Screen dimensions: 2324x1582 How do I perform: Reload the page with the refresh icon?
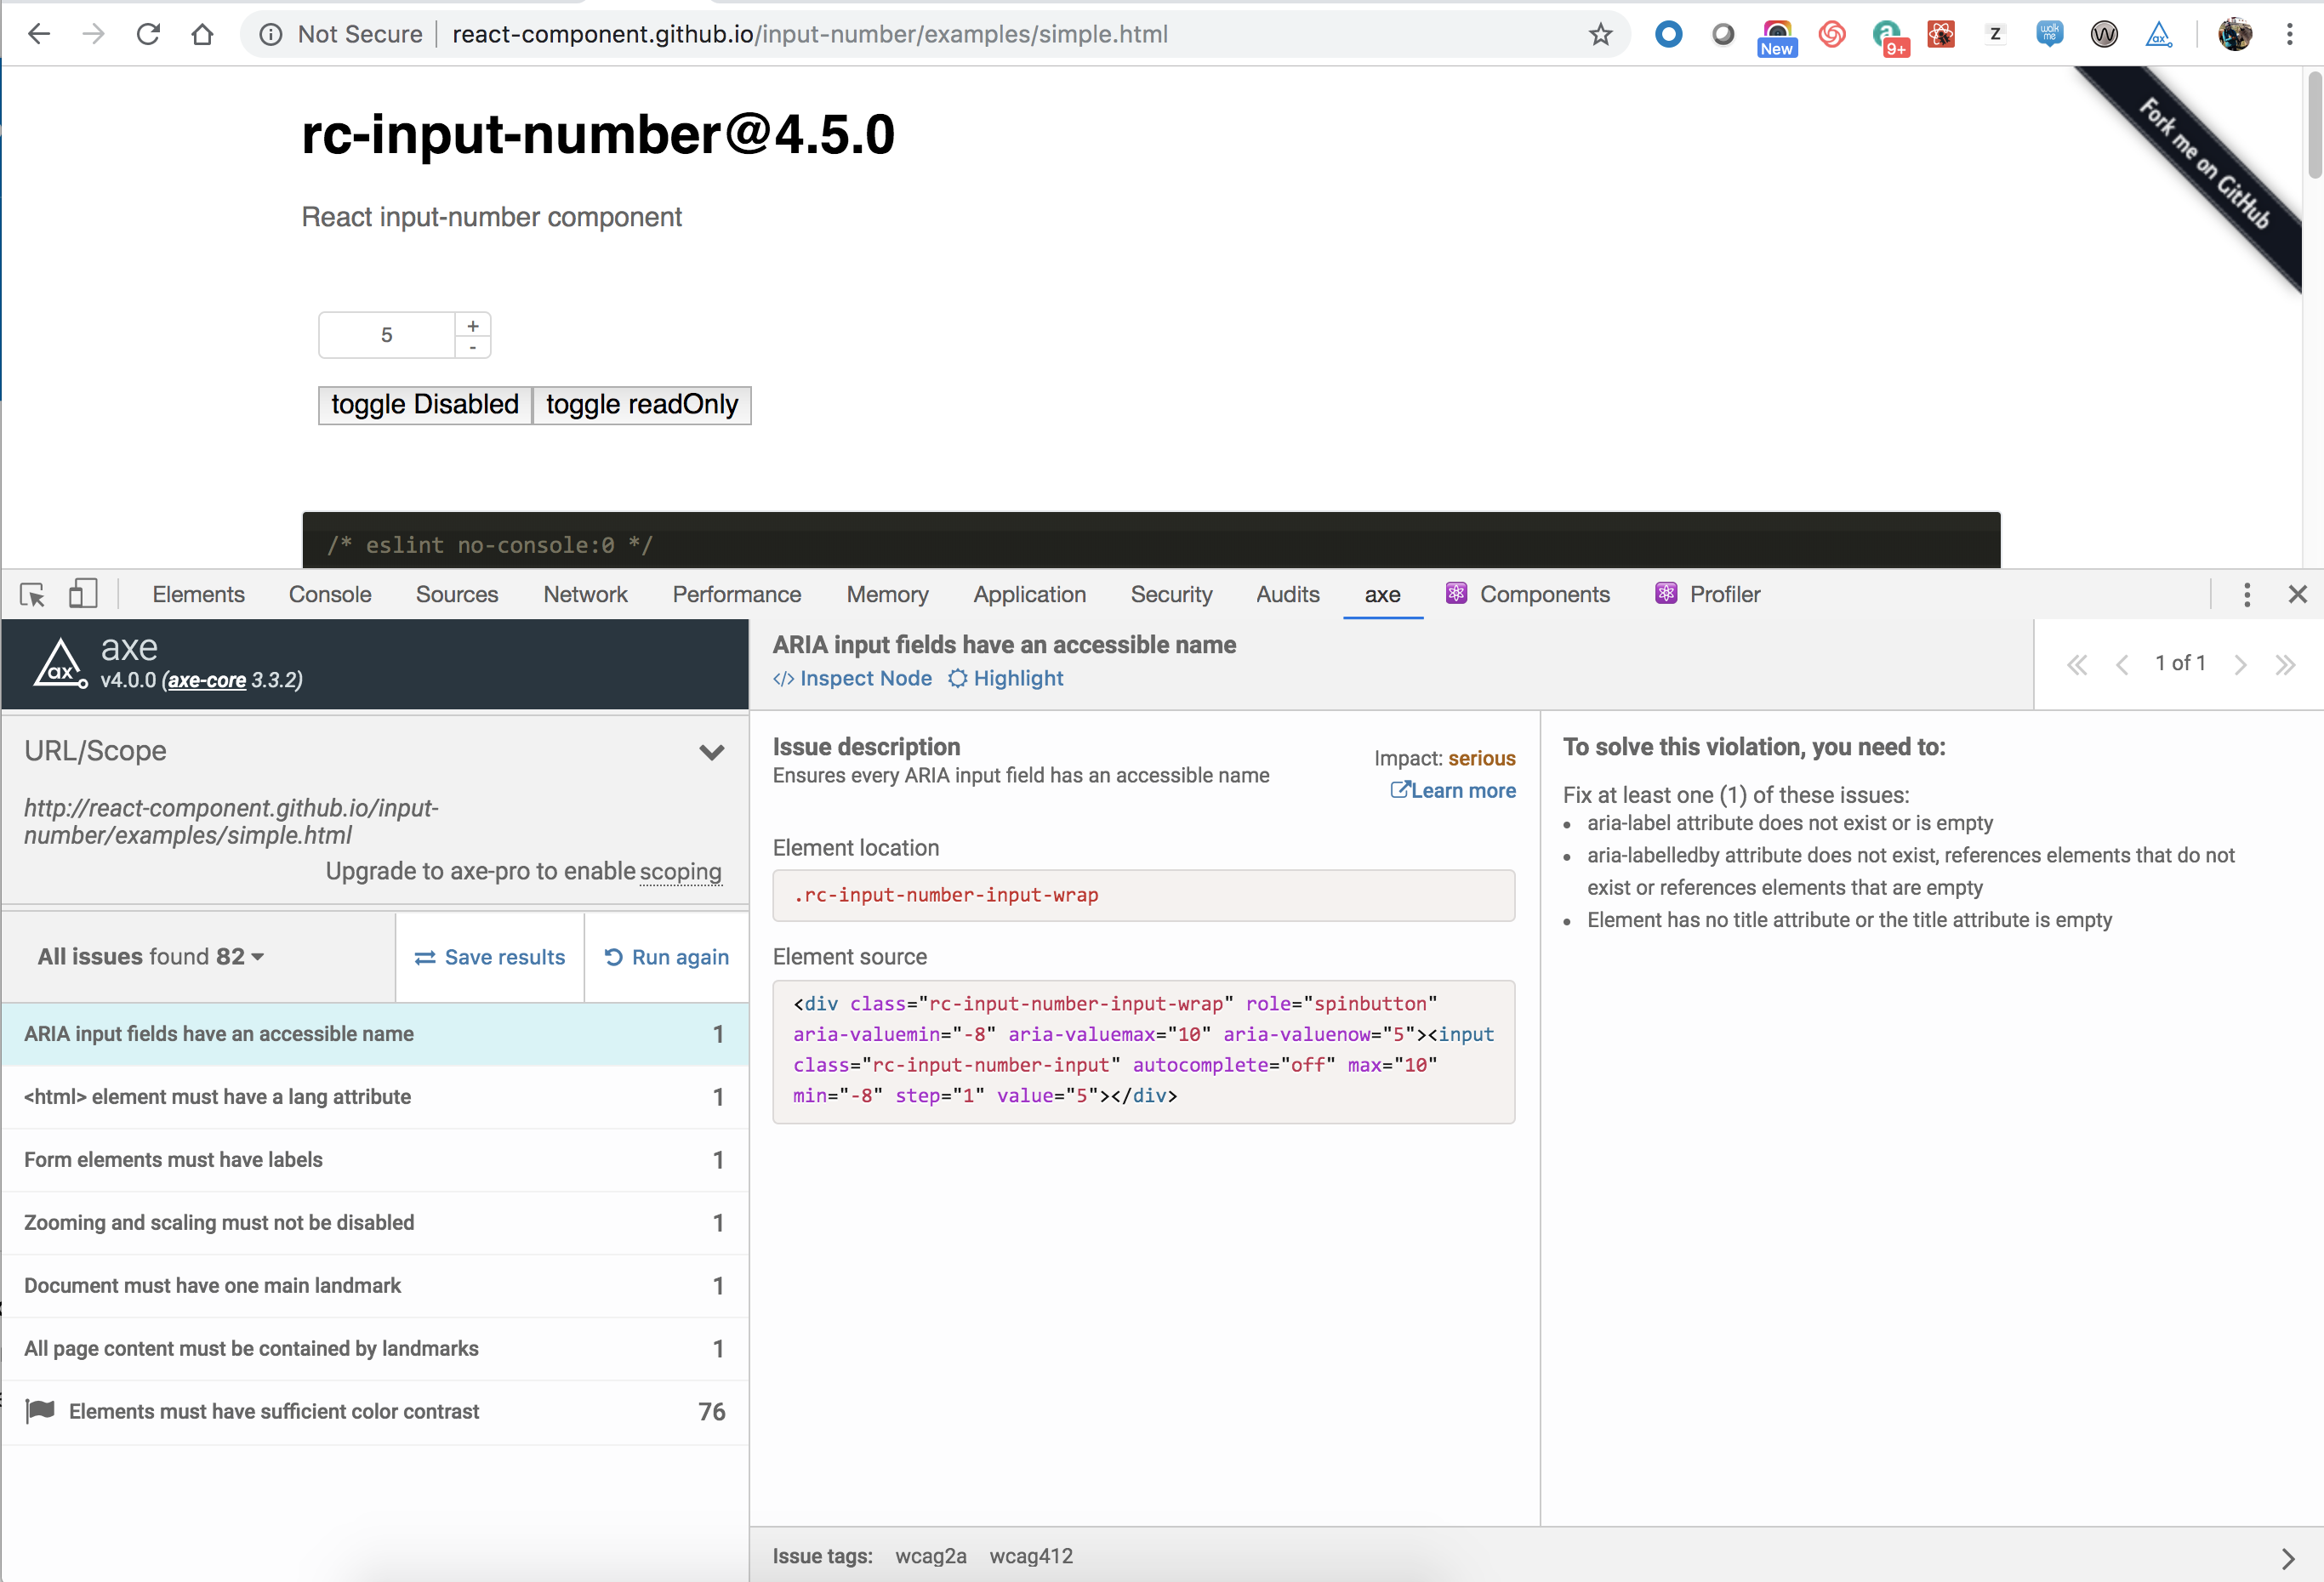pos(148,34)
